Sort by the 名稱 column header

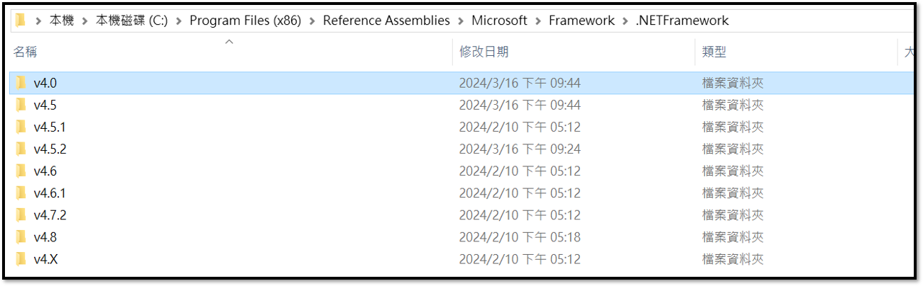tap(25, 52)
